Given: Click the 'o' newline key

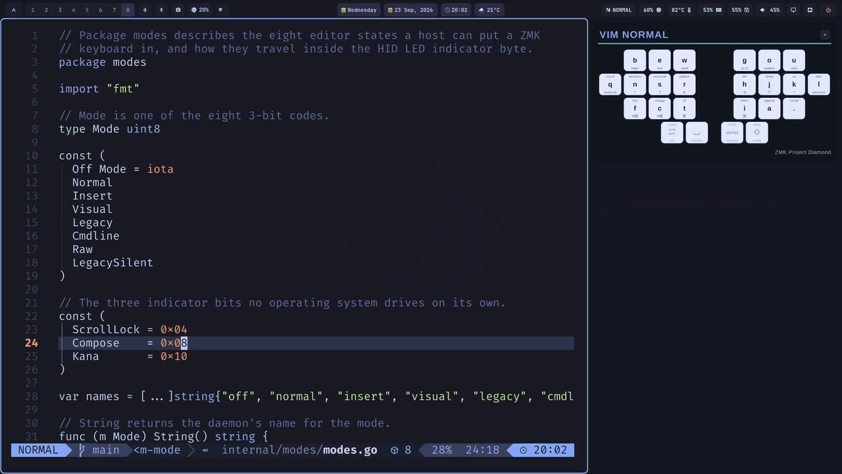Looking at the screenshot, I should pos(769,61).
